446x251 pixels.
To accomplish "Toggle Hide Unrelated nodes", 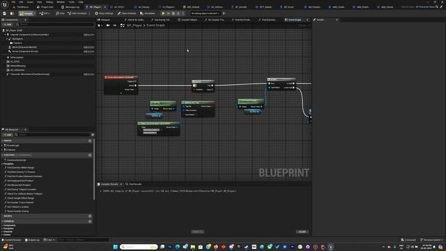I will (77, 13).
